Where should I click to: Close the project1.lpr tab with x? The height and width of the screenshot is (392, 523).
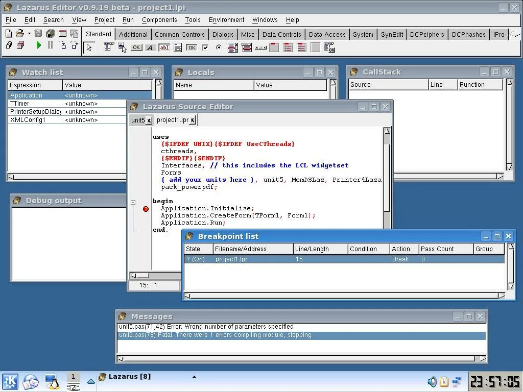click(x=193, y=120)
